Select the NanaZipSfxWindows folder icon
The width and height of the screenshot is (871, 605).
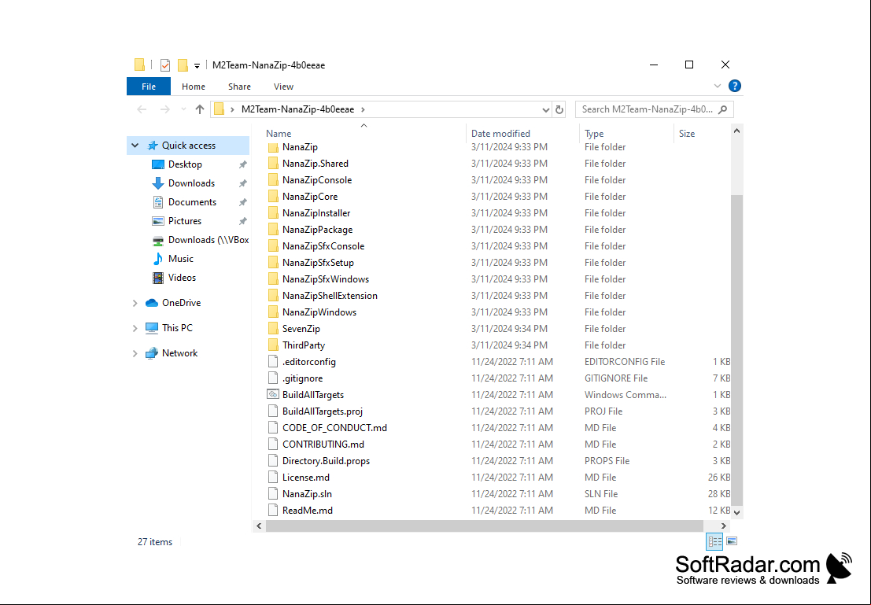tap(273, 279)
